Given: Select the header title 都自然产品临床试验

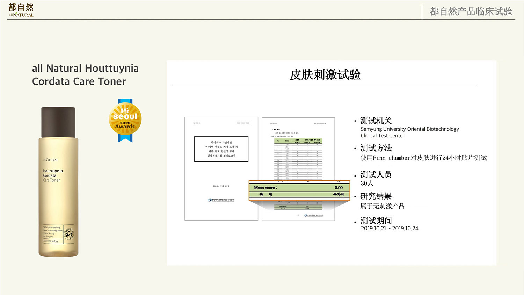Looking at the screenshot, I should (x=471, y=12).
